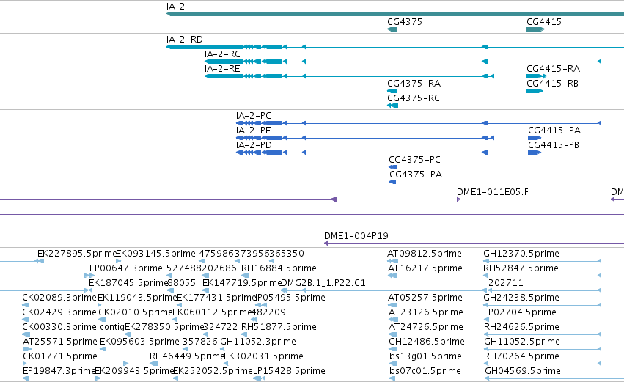Select the GH12370.5prime EST label
624x382 pixels.
point(521,254)
